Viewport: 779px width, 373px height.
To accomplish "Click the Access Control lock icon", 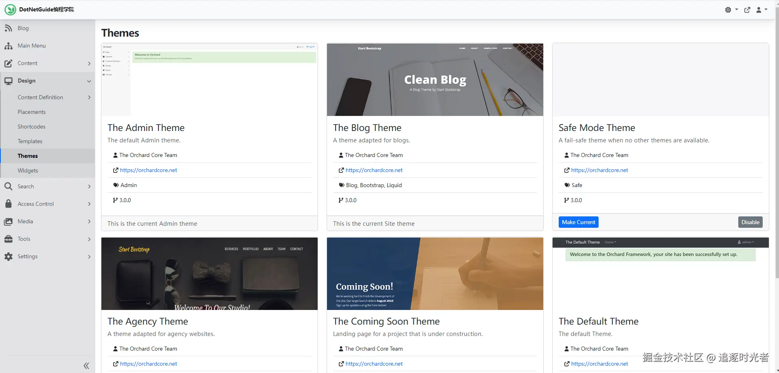I will 8,204.
